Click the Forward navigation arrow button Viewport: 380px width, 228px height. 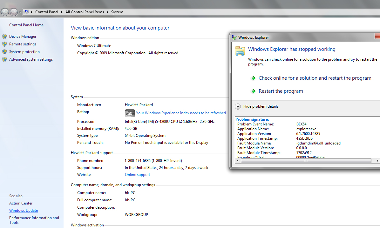coord(14,12)
